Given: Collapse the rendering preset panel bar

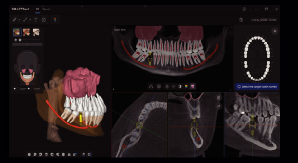Looking at the screenshot, I should (x=27, y=44).
